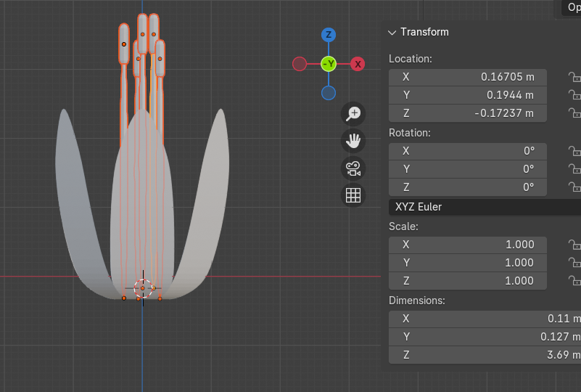The width and height of the screenshot is (581, 392).
Task: Click the blue Z axis gizmo handle
Action: pos(329,35)
